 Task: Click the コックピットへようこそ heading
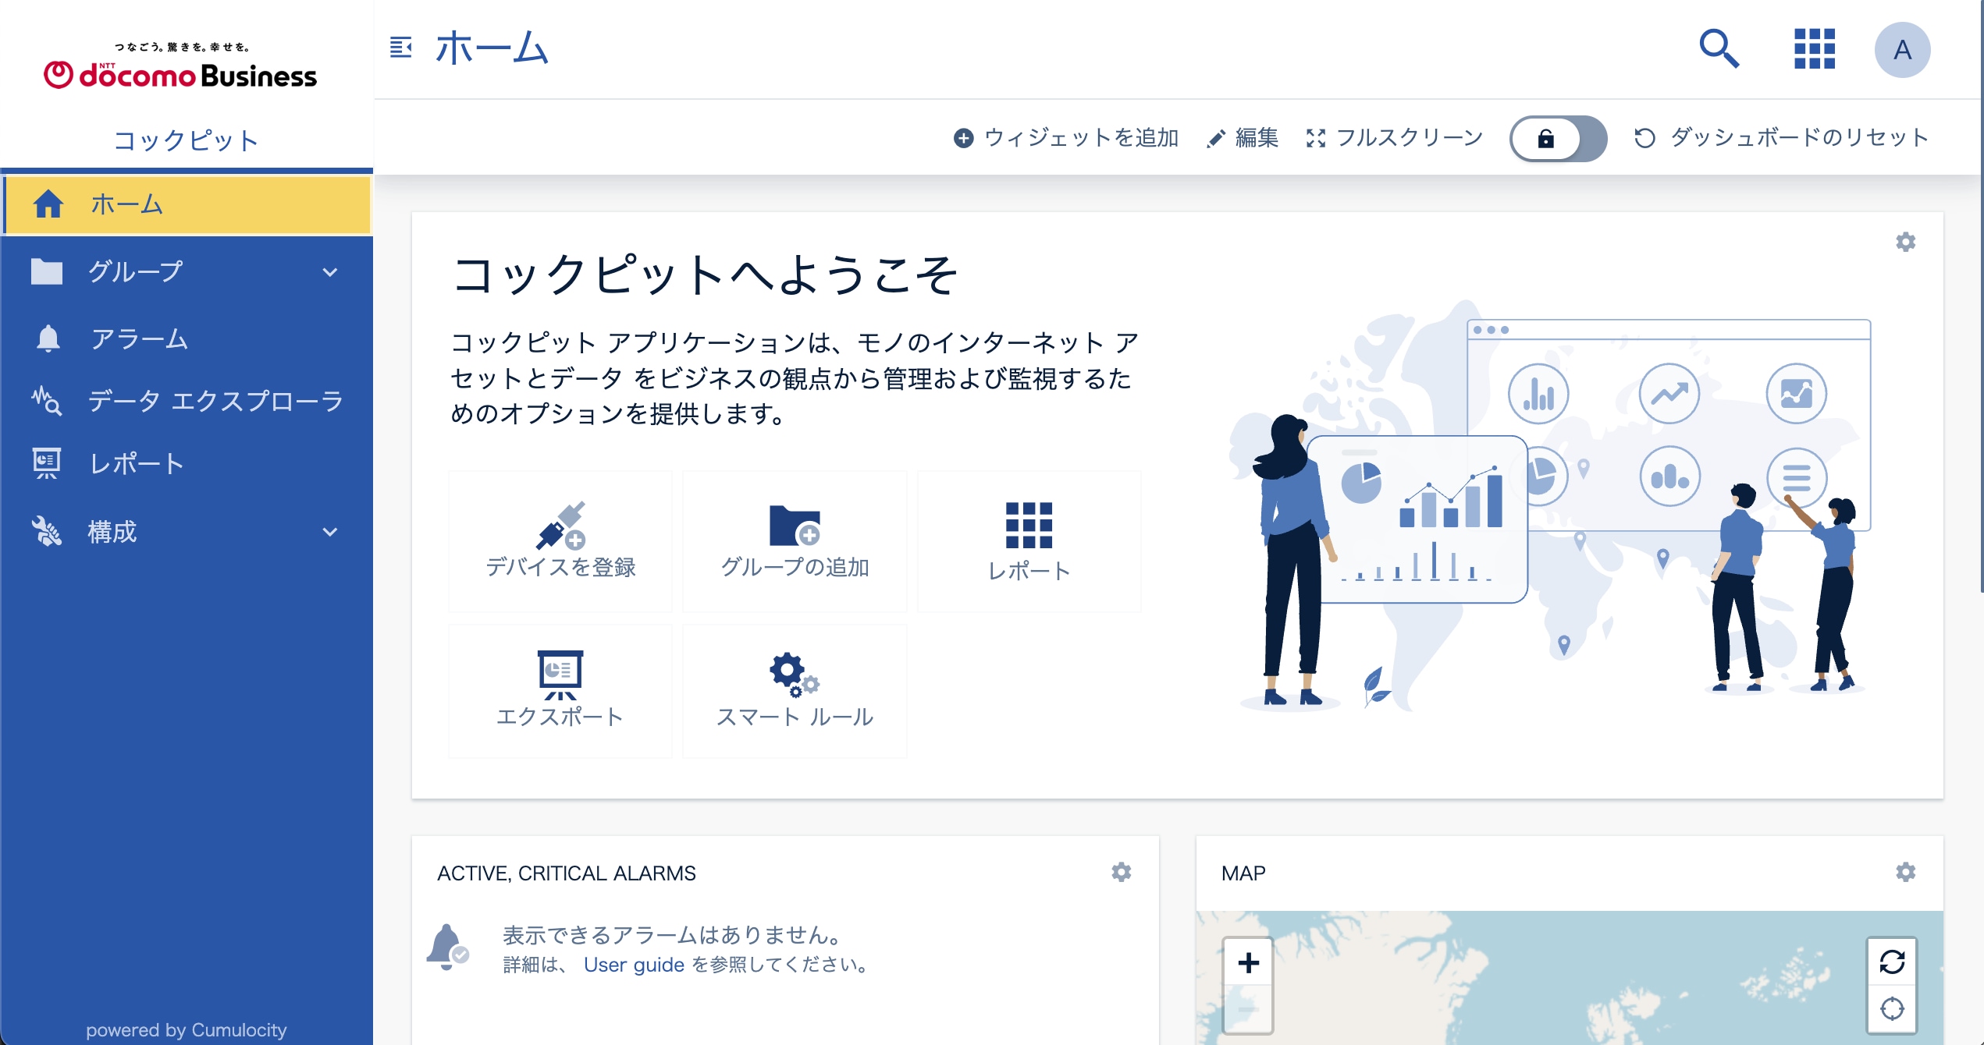pos(705,275)
